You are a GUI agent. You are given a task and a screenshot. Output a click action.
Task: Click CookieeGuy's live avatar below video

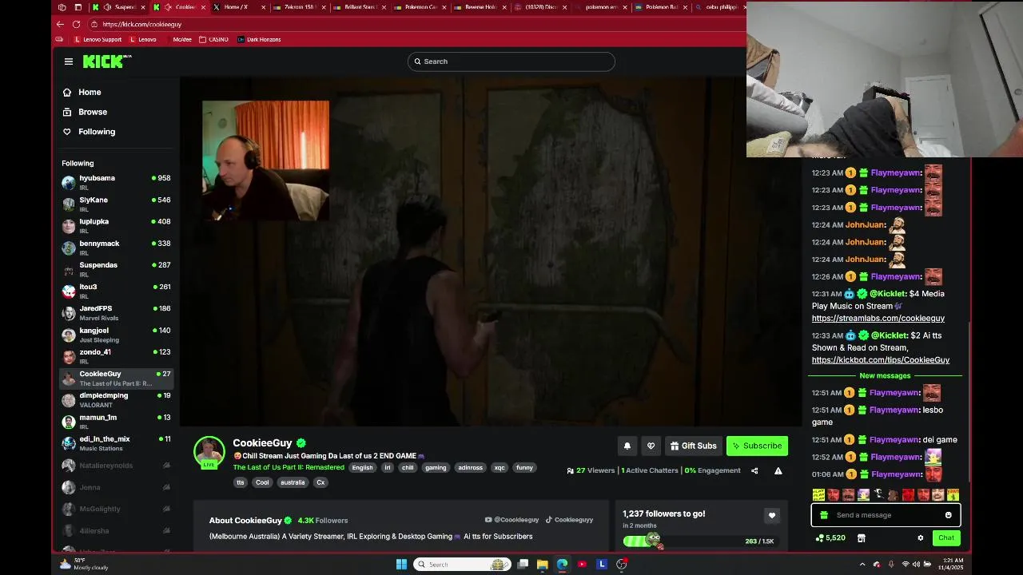209,451
